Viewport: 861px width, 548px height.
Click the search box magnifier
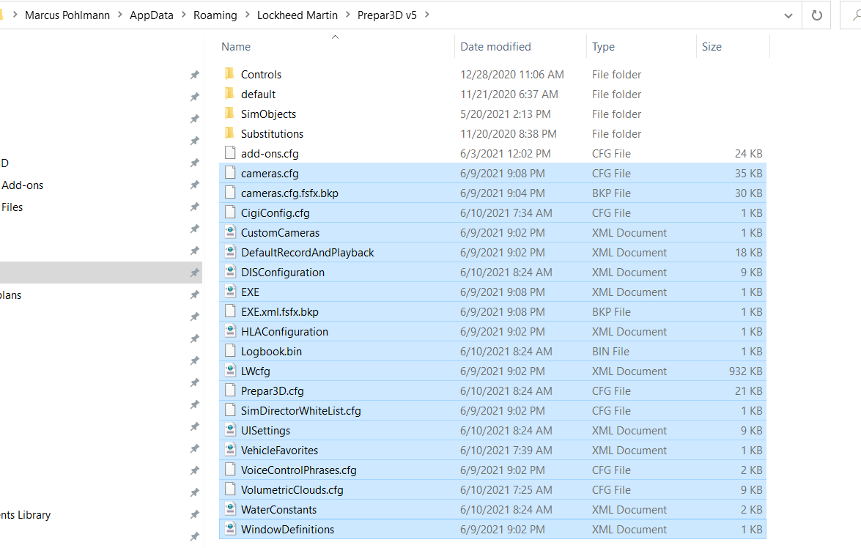coord(856,15)
